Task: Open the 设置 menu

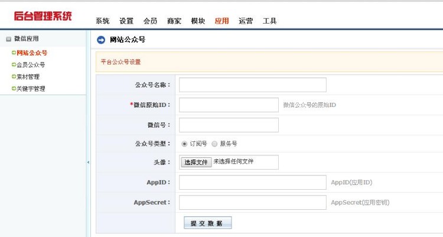Action: [126, 21]
